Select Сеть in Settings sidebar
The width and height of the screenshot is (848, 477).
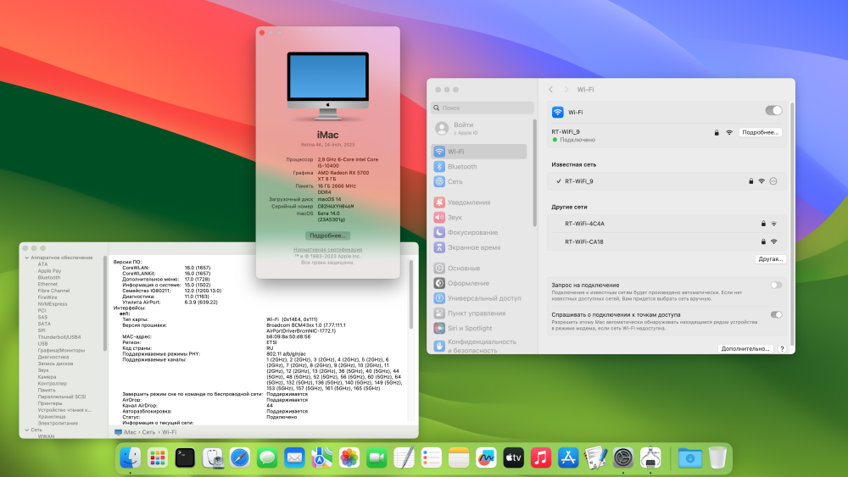point(479,181)
